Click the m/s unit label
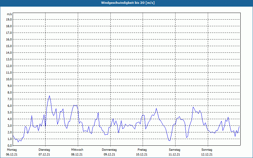This screenshot has width=253, height=158. 9,14
